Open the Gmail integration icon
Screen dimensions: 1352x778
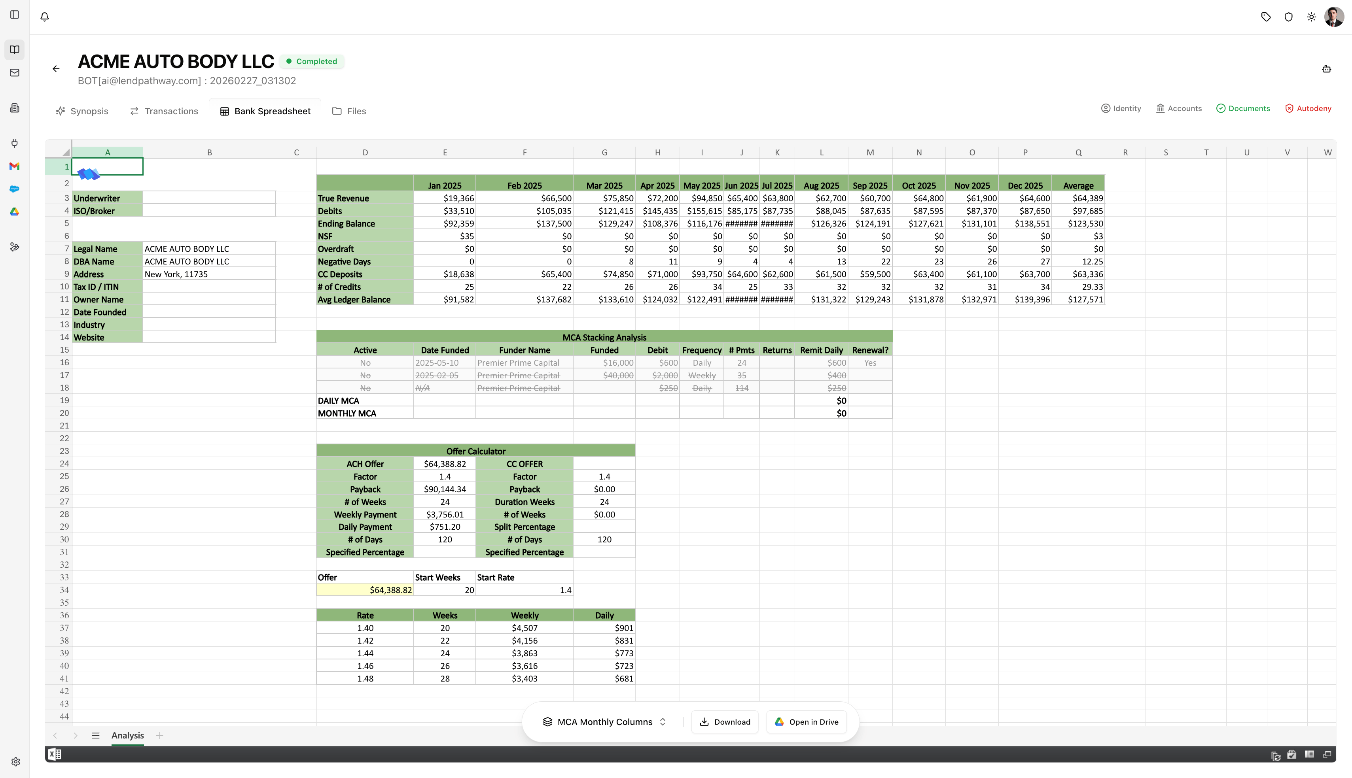point(14,166)
